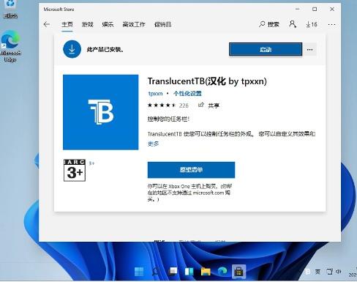Click the app title TranslucentTB text

coord(207,81)
